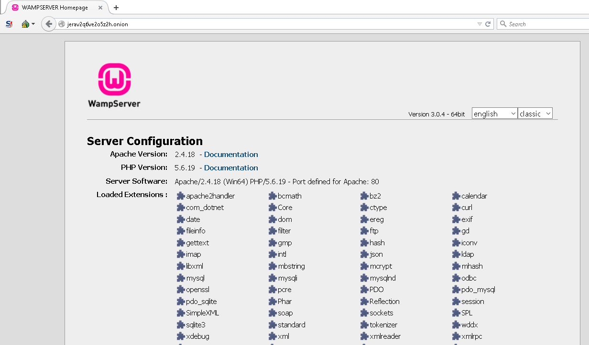Click puzzle icon beside com_dotnet

click(x=181, y=208)
